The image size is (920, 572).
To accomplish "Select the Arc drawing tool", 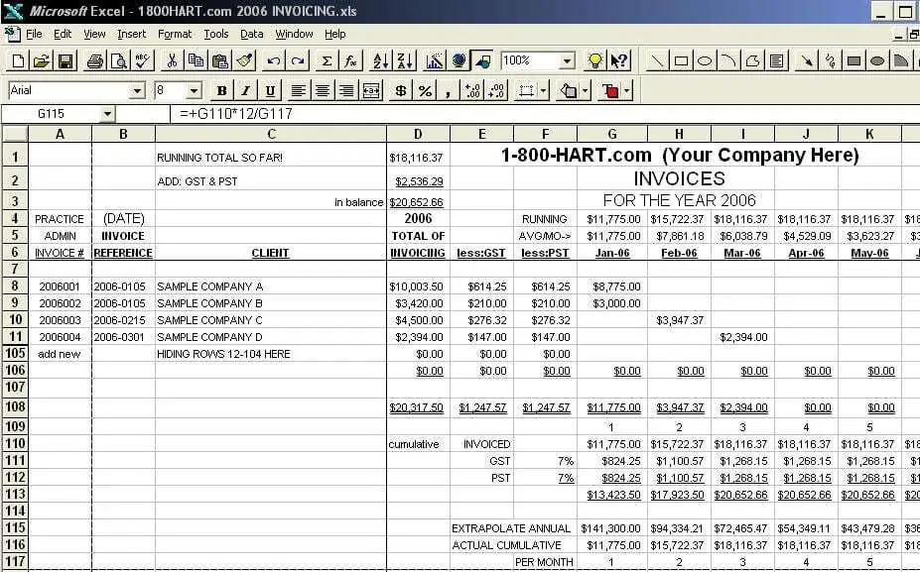I will (728, 60).
